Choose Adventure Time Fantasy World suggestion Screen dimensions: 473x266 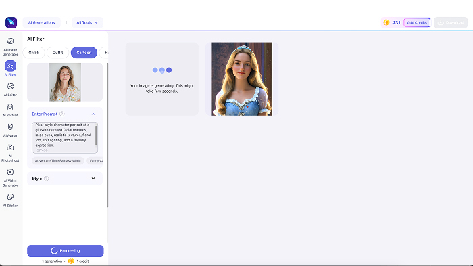tap(58, 161)
